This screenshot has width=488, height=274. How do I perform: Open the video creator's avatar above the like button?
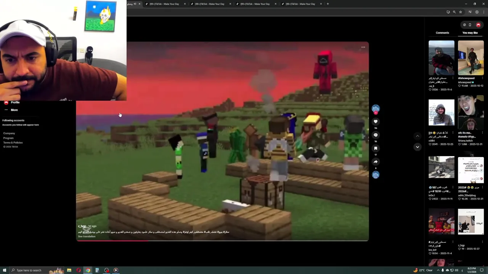[376, 108]
